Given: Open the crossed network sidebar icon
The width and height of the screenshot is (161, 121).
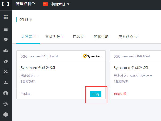Looking at the screenshot, I should pyautogui.click(x=6, y=72).
